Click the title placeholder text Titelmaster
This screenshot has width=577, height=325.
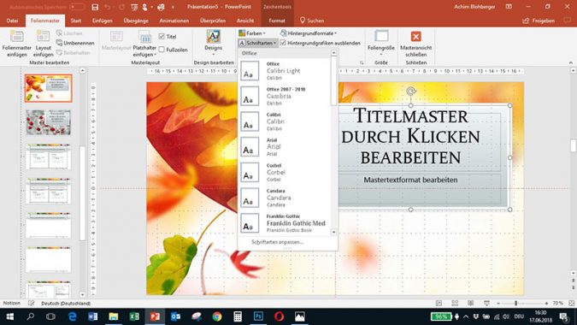410,115
